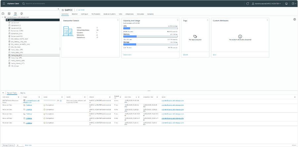Viewport: 298px width, 147px height.
Task: Click Manage Columns button
Action: [x=8, y=145]
